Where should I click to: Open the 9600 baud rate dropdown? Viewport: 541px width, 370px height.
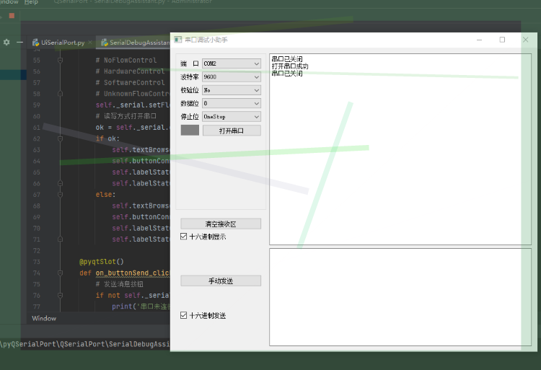231,77
